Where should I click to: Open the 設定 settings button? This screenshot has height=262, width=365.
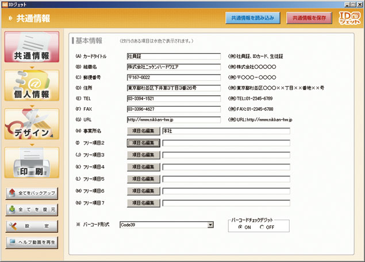[32, 226]
